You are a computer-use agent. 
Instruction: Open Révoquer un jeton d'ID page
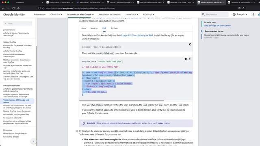tap(12, 118)
